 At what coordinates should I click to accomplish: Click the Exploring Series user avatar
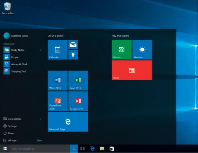click(x=7, y=36)
